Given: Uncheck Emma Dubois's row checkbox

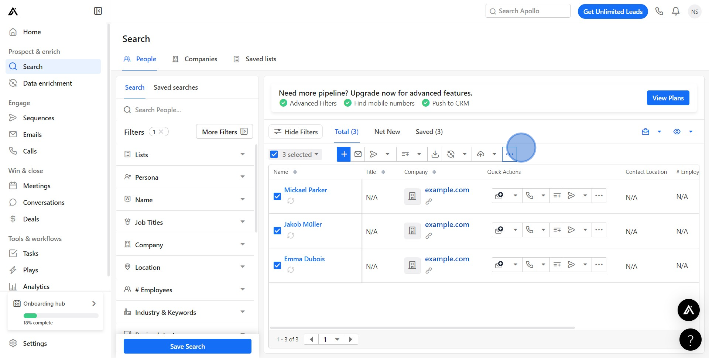Looking at the screenshot, I should 277,265.
